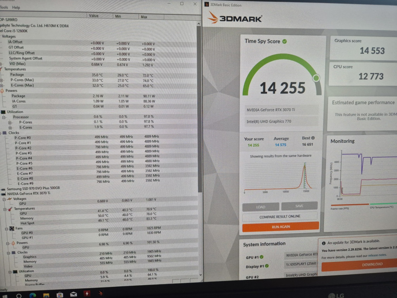Click the SAVE button in 3DMark
This screenshot has width=397, height=298.
click(299, 206)
